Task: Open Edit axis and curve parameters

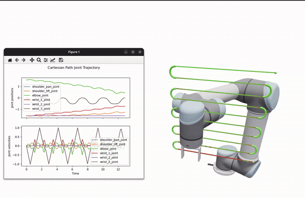Action: [x=53, y=60]
